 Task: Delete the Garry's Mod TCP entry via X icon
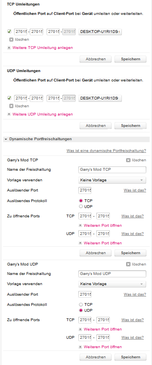(128, 160)
